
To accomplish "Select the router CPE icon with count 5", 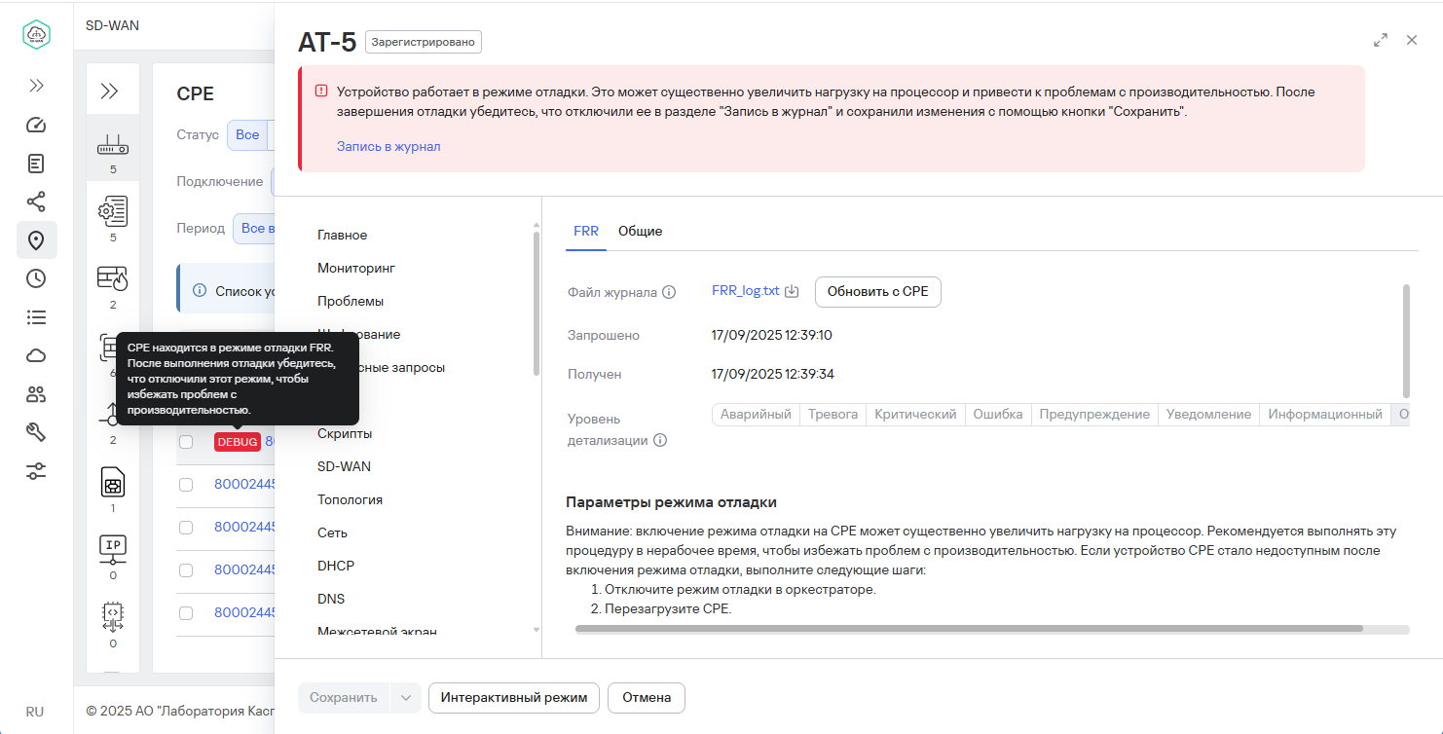I will 113,148.
